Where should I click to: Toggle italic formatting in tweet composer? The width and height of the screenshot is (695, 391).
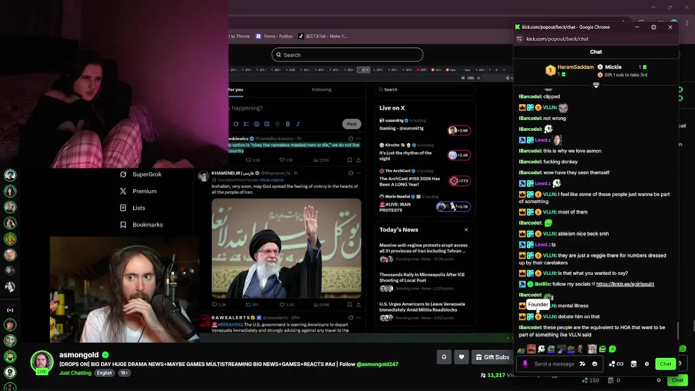pyautogui.click(x=298, y=124)
